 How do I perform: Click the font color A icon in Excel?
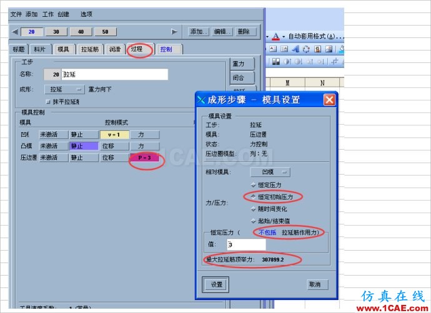point(275,36)
